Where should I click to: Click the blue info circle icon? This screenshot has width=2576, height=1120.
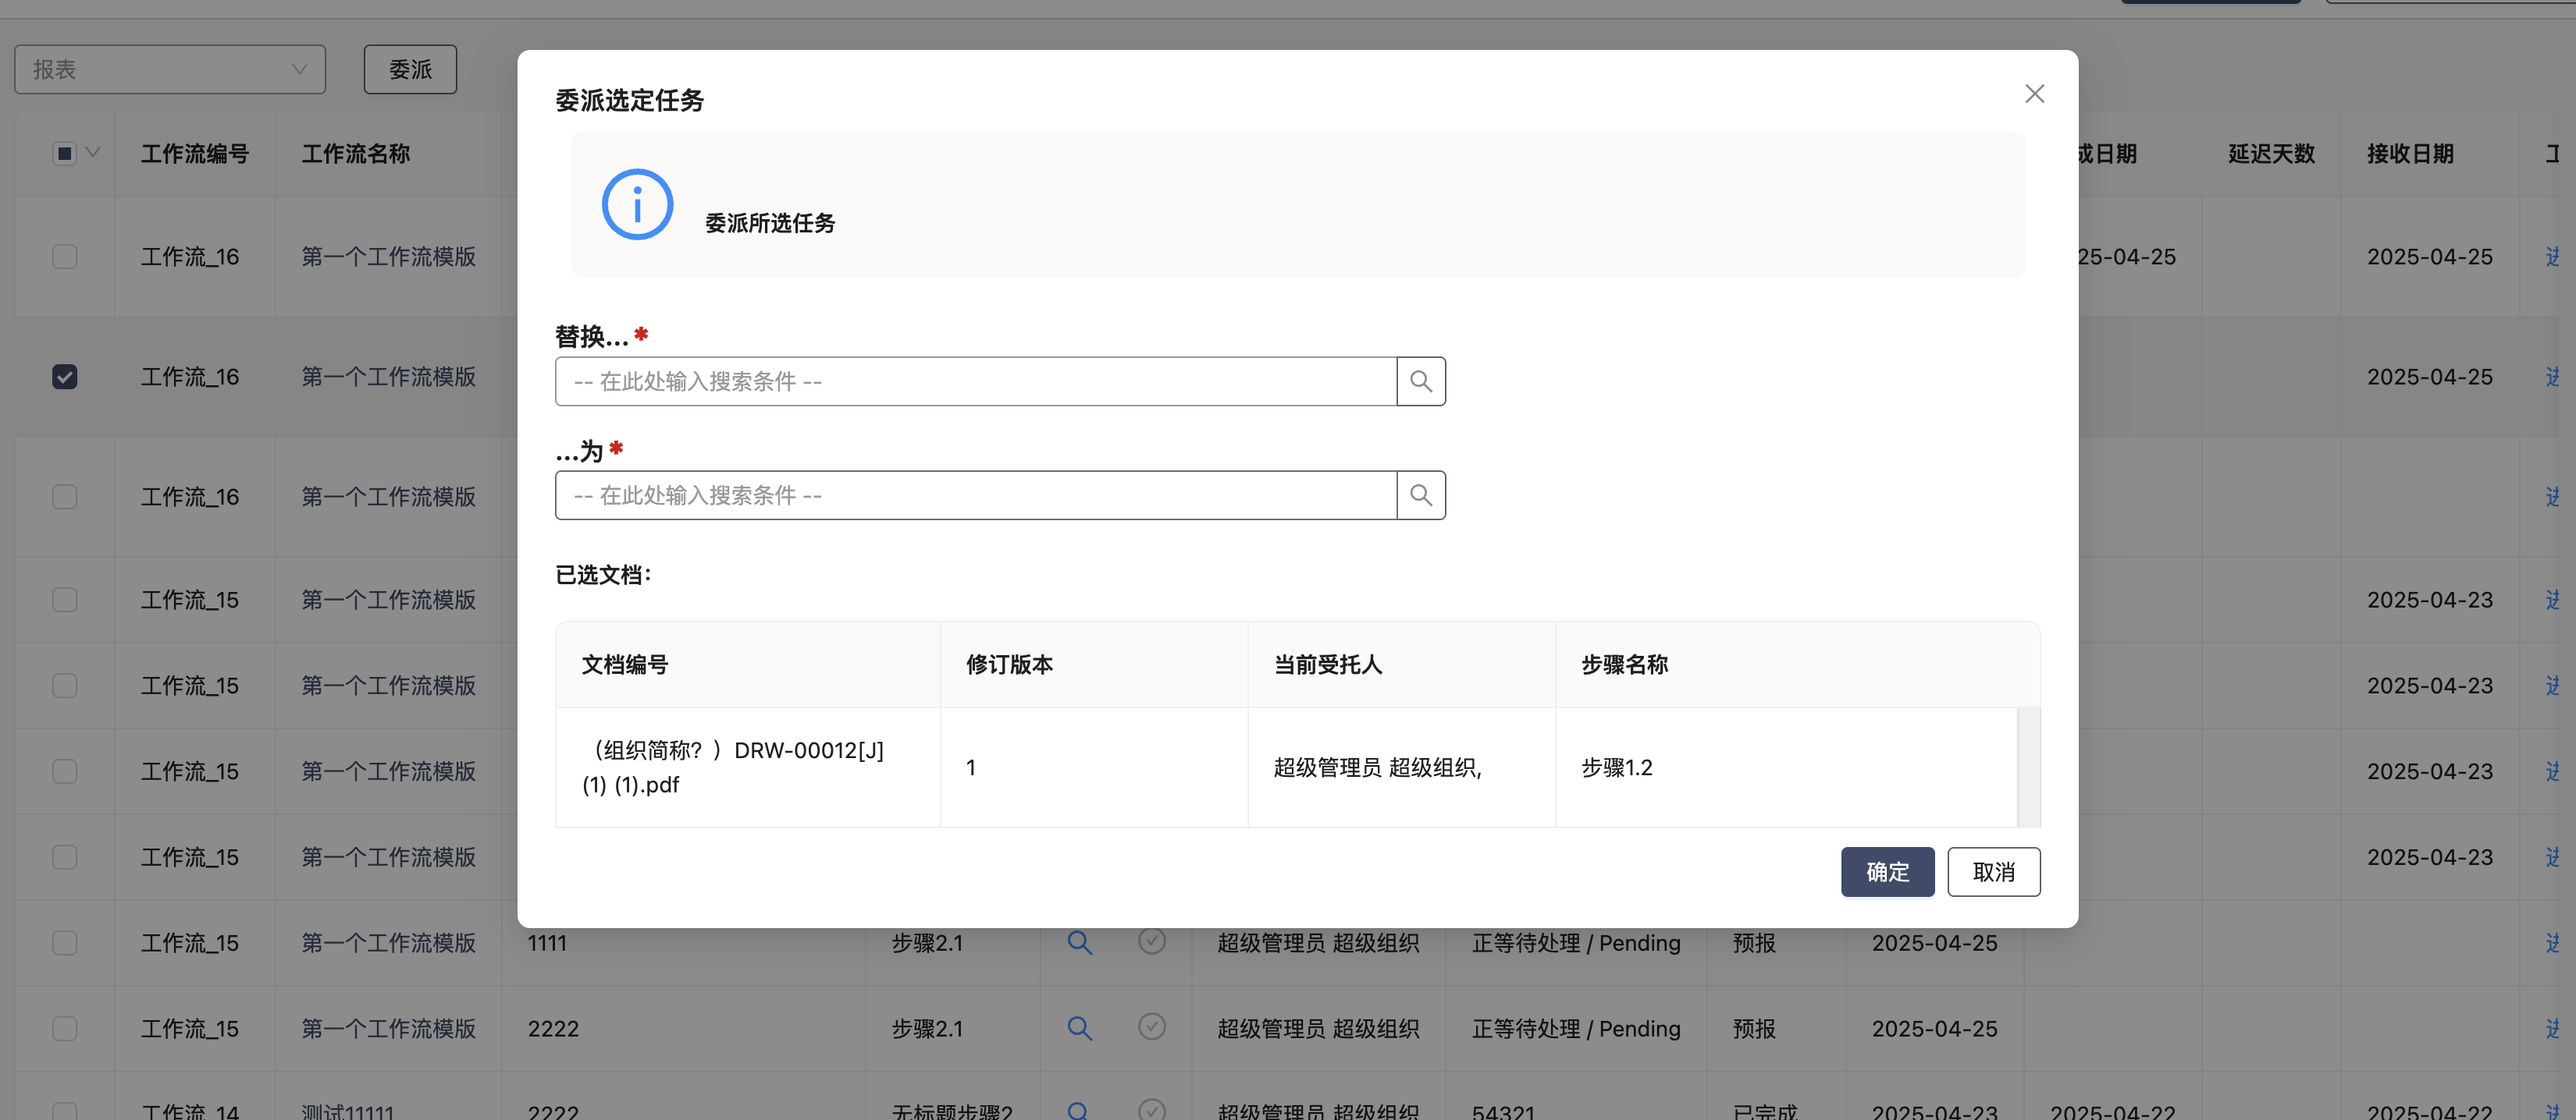point(637,205)
